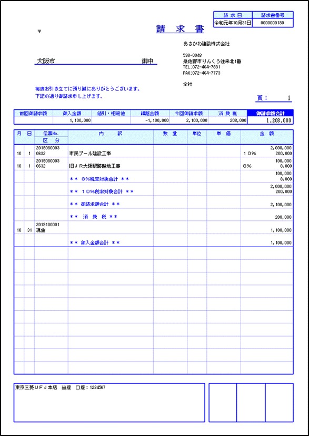Screen dimensions: 309x436
Task: Select the ** 消費税 ** row label
Action: (93, 217)
